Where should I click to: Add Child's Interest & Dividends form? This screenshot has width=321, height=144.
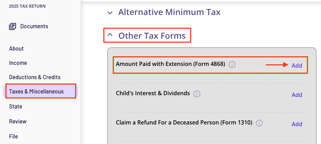coord(297,95)
